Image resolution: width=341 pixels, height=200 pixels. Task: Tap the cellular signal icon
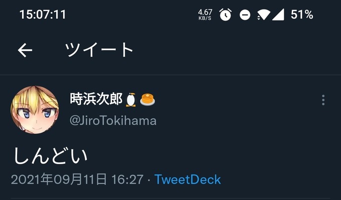[278, 15]
